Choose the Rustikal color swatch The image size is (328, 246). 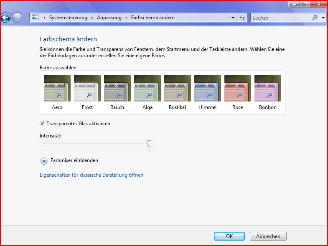point(178,88)
